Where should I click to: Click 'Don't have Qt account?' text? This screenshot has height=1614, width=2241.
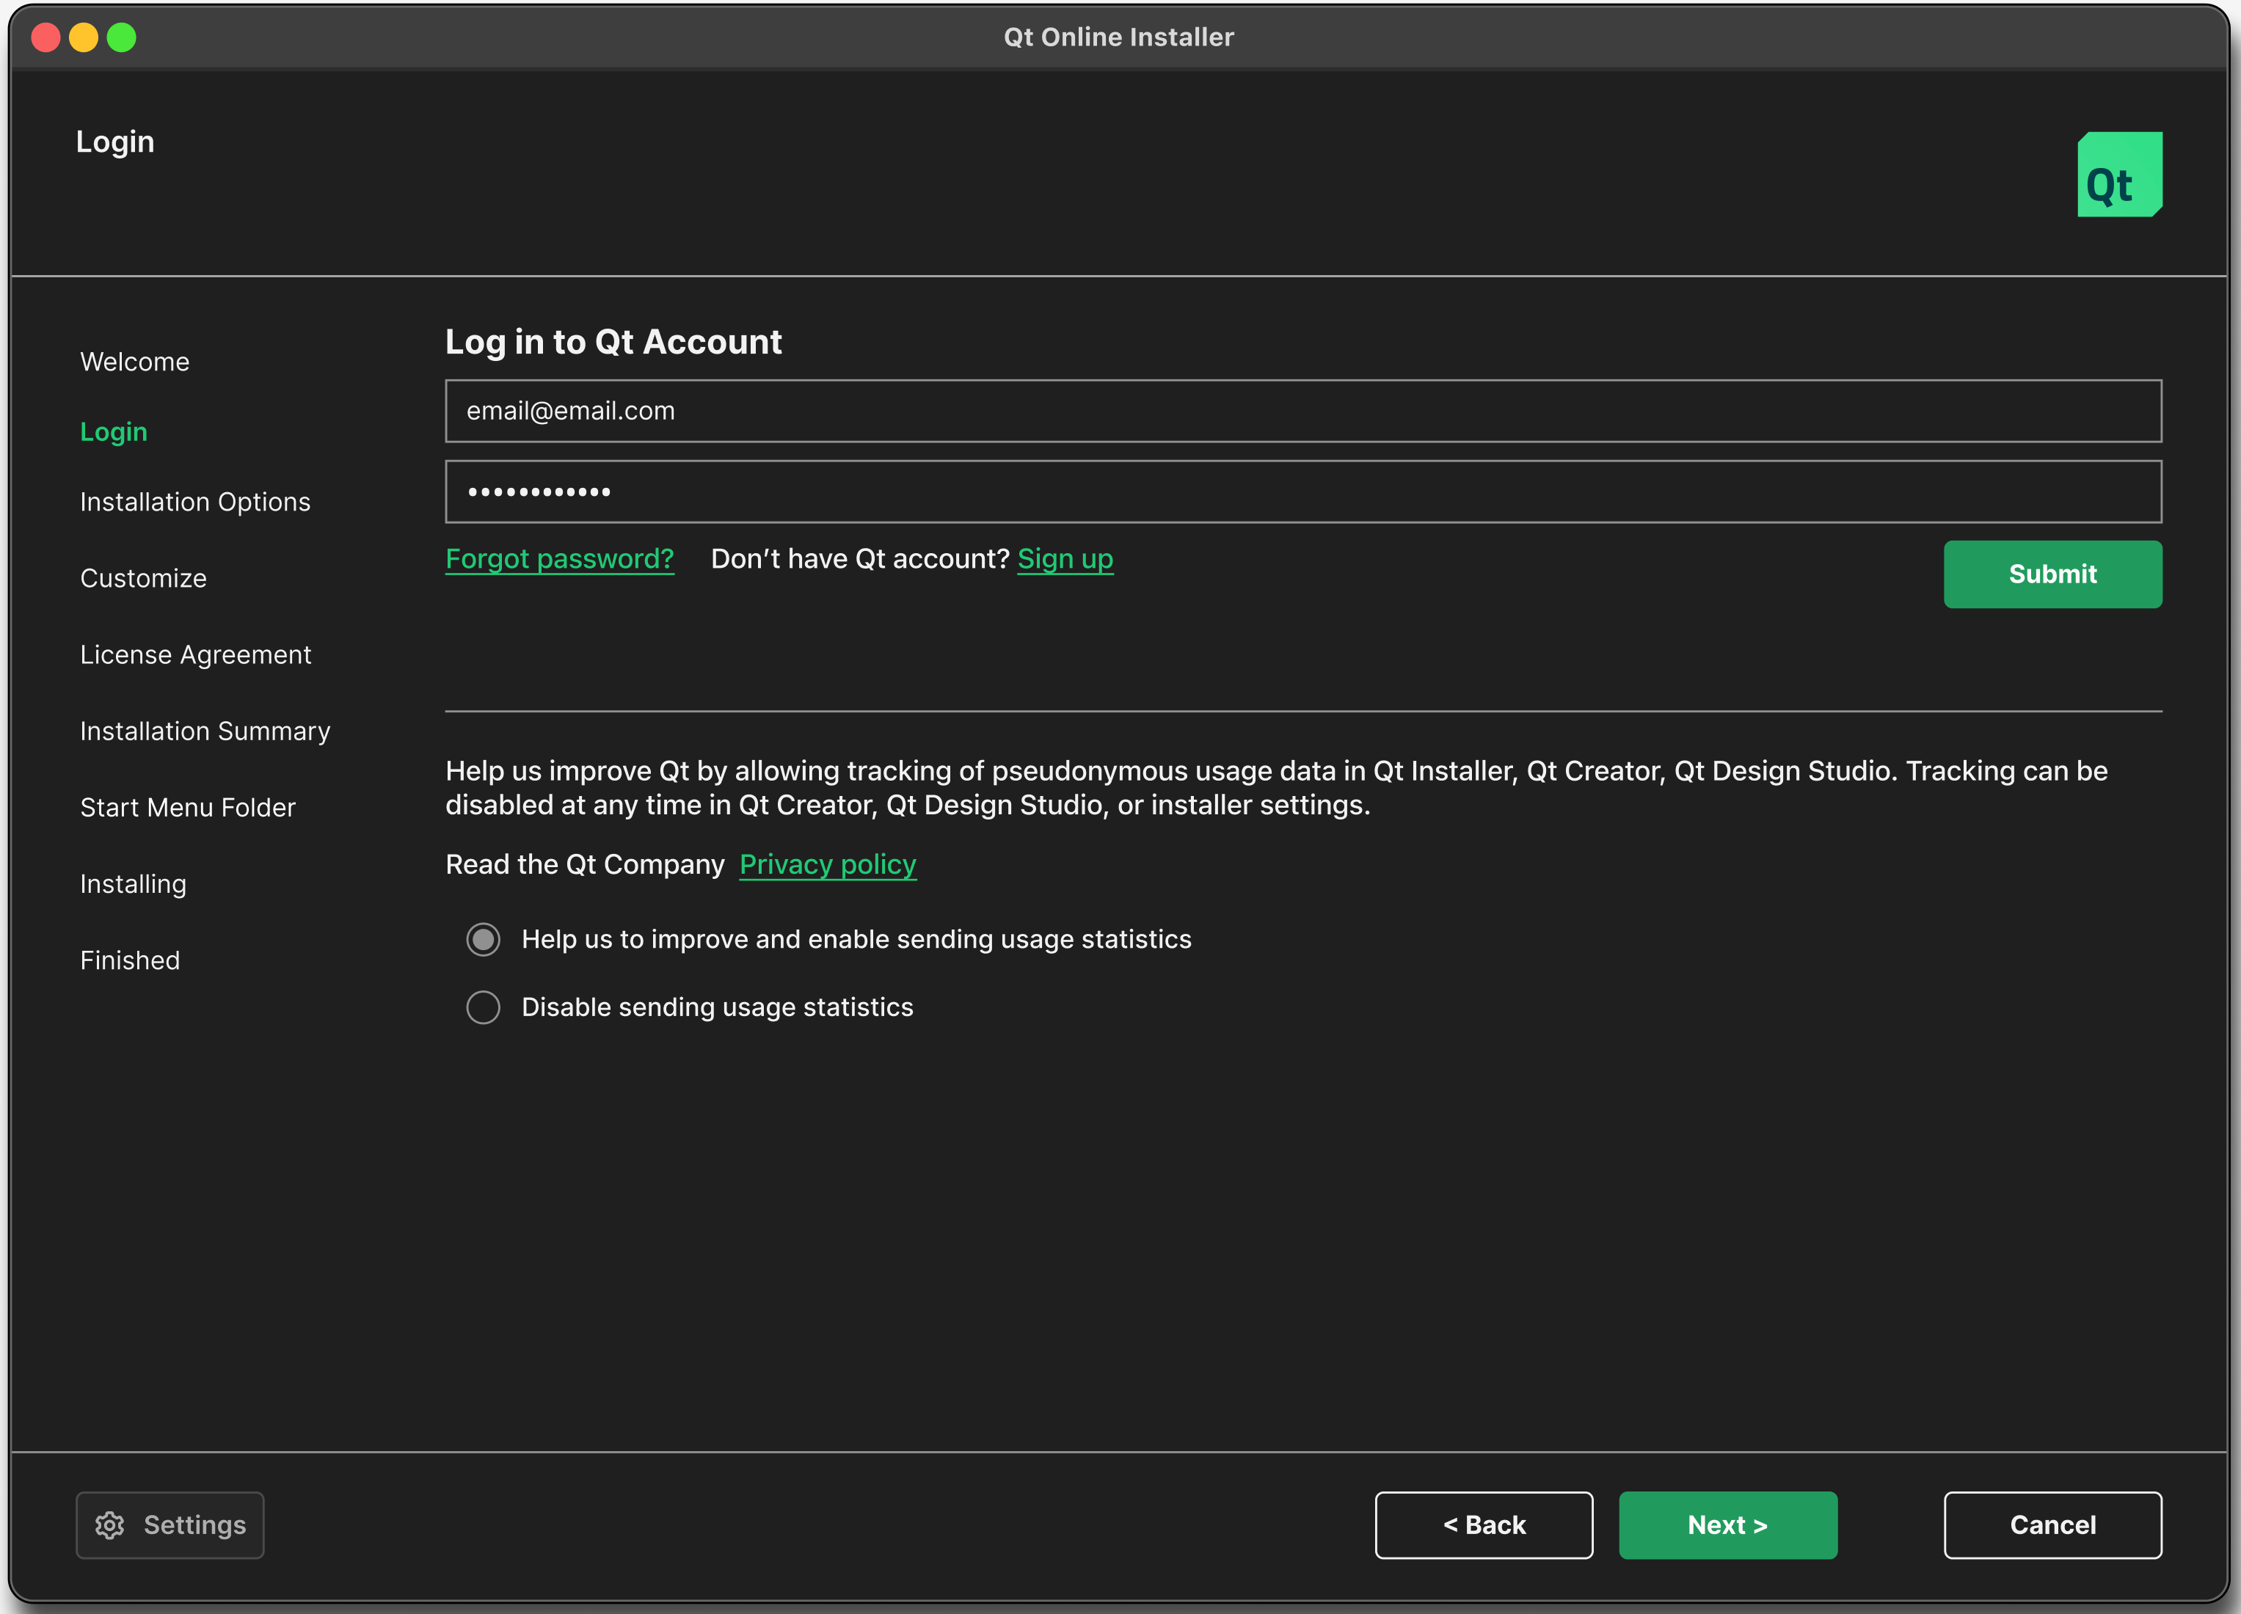[x=860, y=559]
